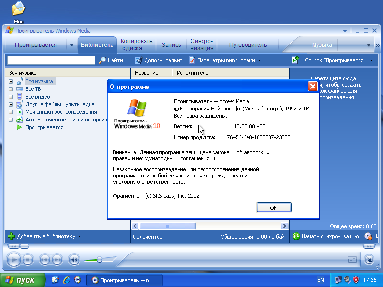This screenshot has height=287, width=383.
Task: Switch the player to compact mode
Action: tap(369, 259)
